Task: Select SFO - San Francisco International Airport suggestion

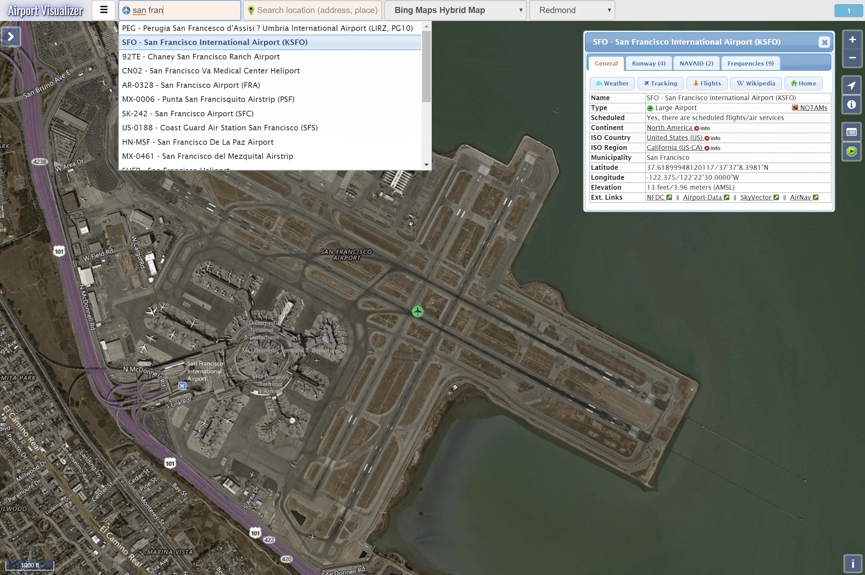Action: pyautogui.click(x=270, y=43)
